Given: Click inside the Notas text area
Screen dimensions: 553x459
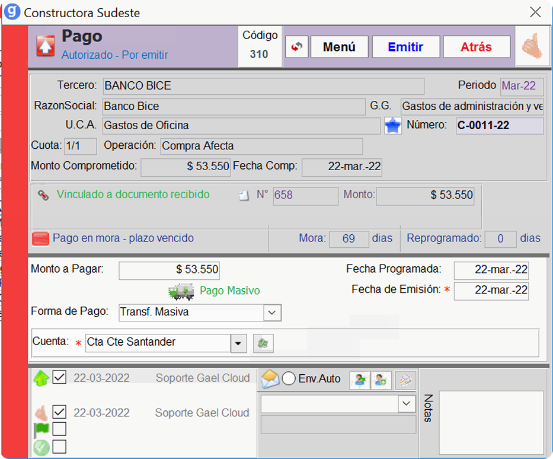Looking at the screenshot, I should coord(491,422).
